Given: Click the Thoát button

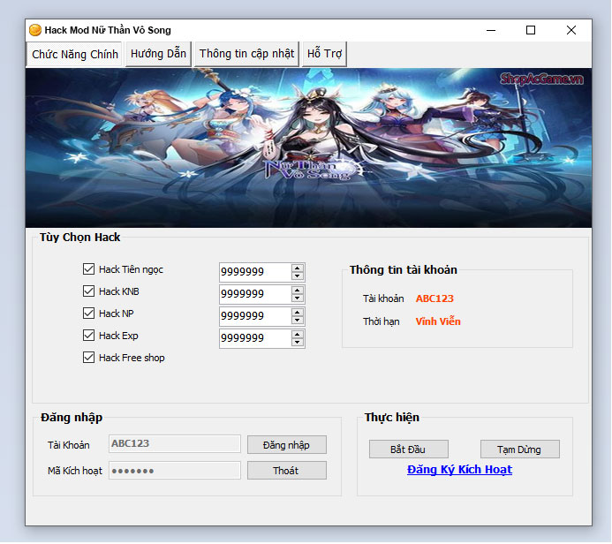Looking at the screenshot, I should point(286,471).
